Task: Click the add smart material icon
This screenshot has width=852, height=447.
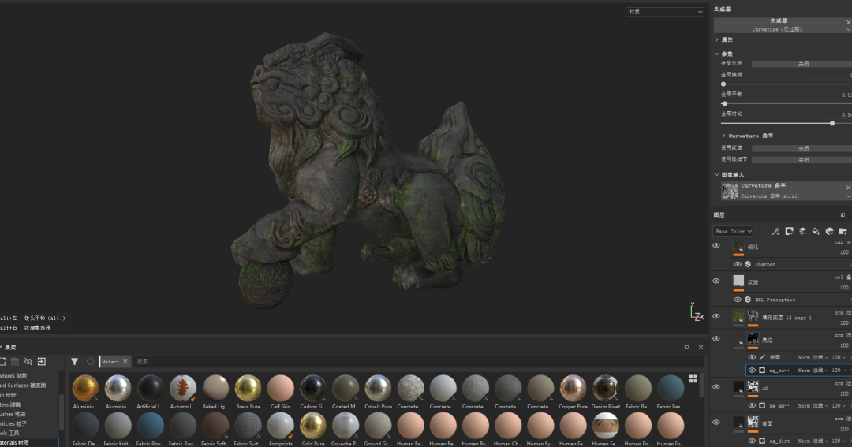Action: pos(829,231)
